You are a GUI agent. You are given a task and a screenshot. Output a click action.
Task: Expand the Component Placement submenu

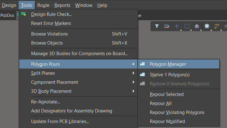pos(78,82)
